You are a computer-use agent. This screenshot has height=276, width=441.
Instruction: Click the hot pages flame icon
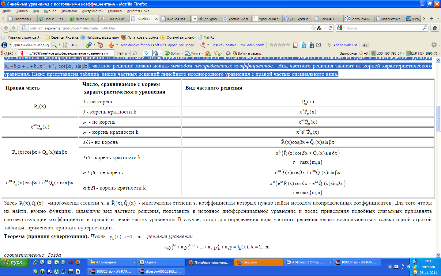click(111, 45)
